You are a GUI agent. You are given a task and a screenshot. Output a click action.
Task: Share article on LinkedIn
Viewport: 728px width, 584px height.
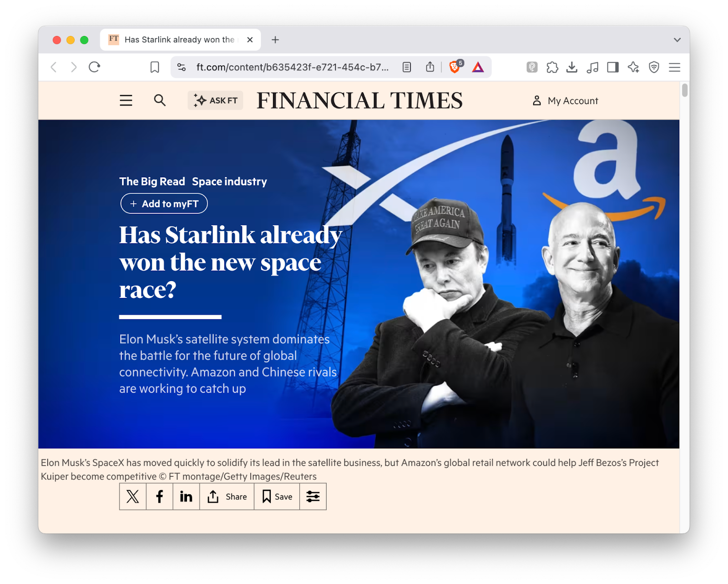[x=186, y=497]
